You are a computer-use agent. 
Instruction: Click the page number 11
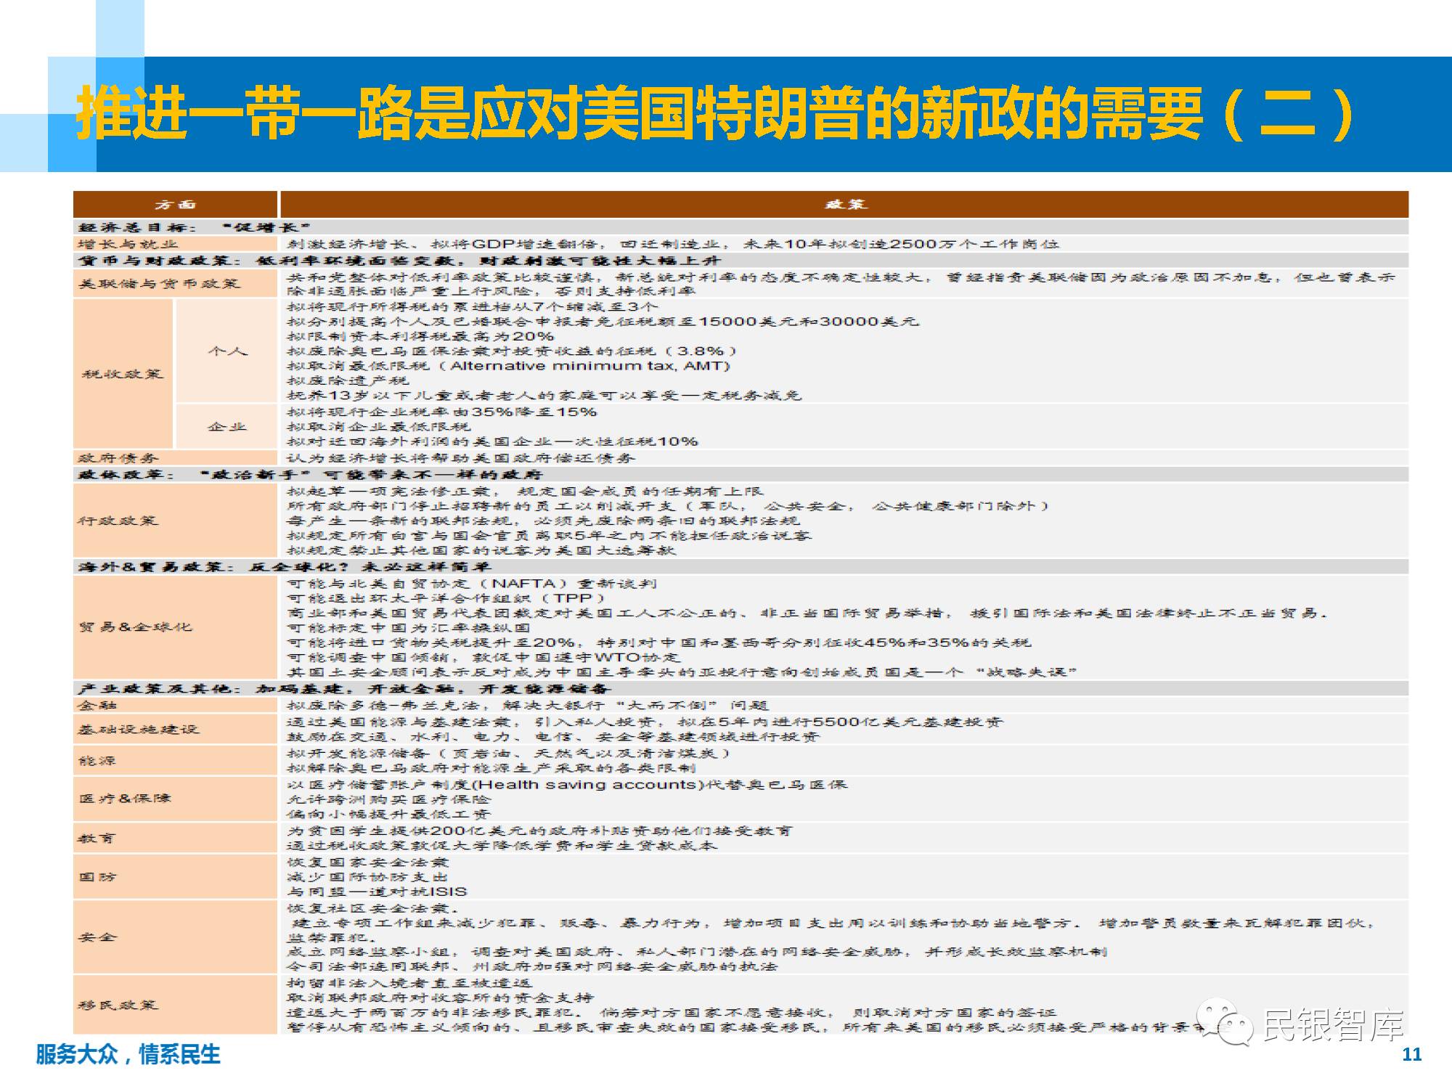[1411, 1054]
